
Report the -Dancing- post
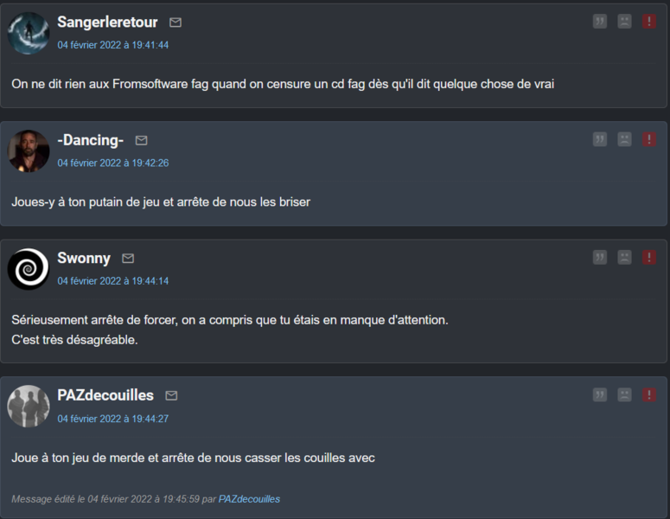(649, 139)
